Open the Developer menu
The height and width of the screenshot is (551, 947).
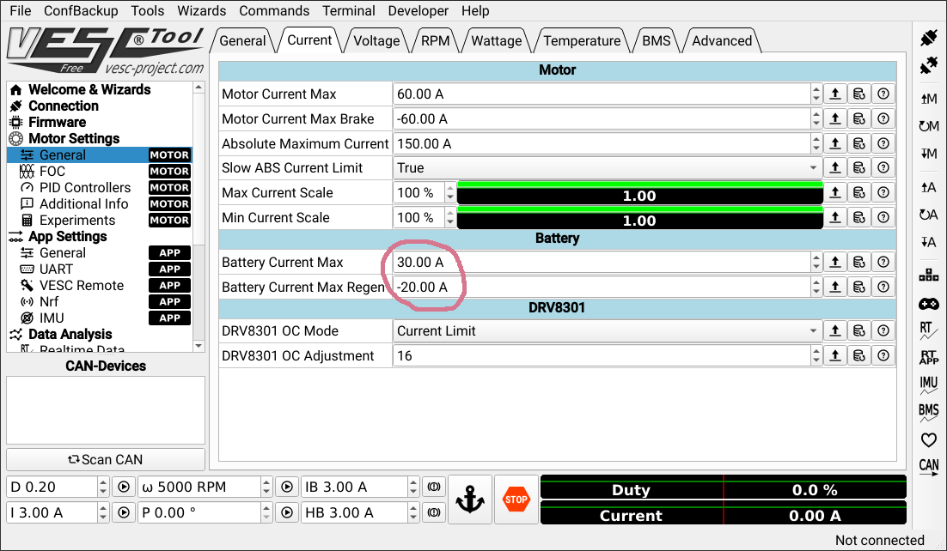click(418, 11)
